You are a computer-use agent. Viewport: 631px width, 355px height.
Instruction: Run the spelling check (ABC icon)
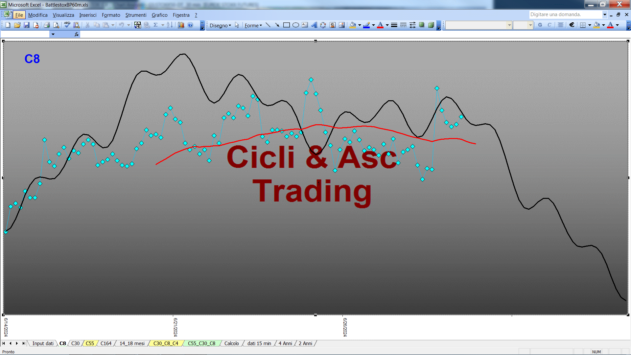click(x=67, y=25)
